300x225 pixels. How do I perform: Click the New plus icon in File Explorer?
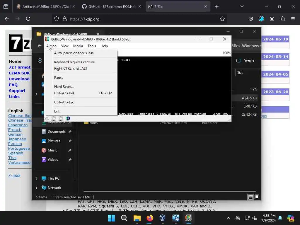tap(40, 61)
